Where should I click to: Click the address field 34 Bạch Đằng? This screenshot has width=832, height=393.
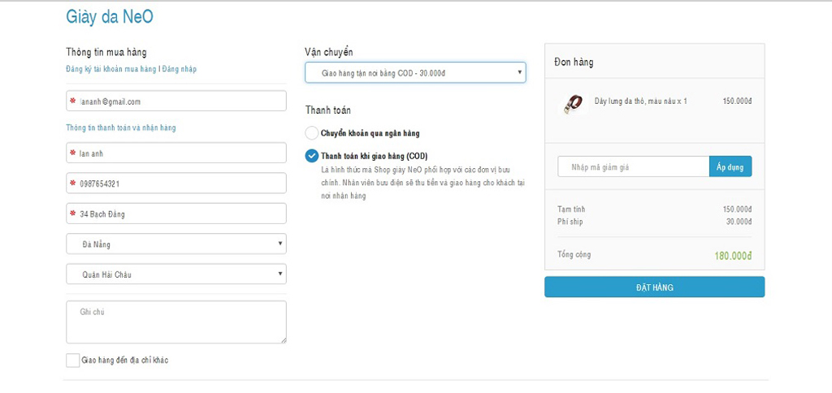point(176,214)
